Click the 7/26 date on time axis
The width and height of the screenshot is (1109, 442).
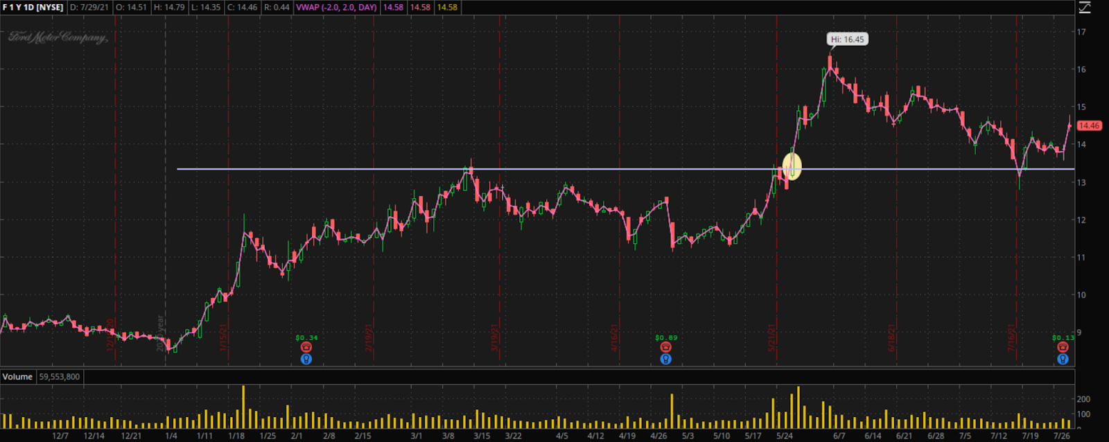1062,436
